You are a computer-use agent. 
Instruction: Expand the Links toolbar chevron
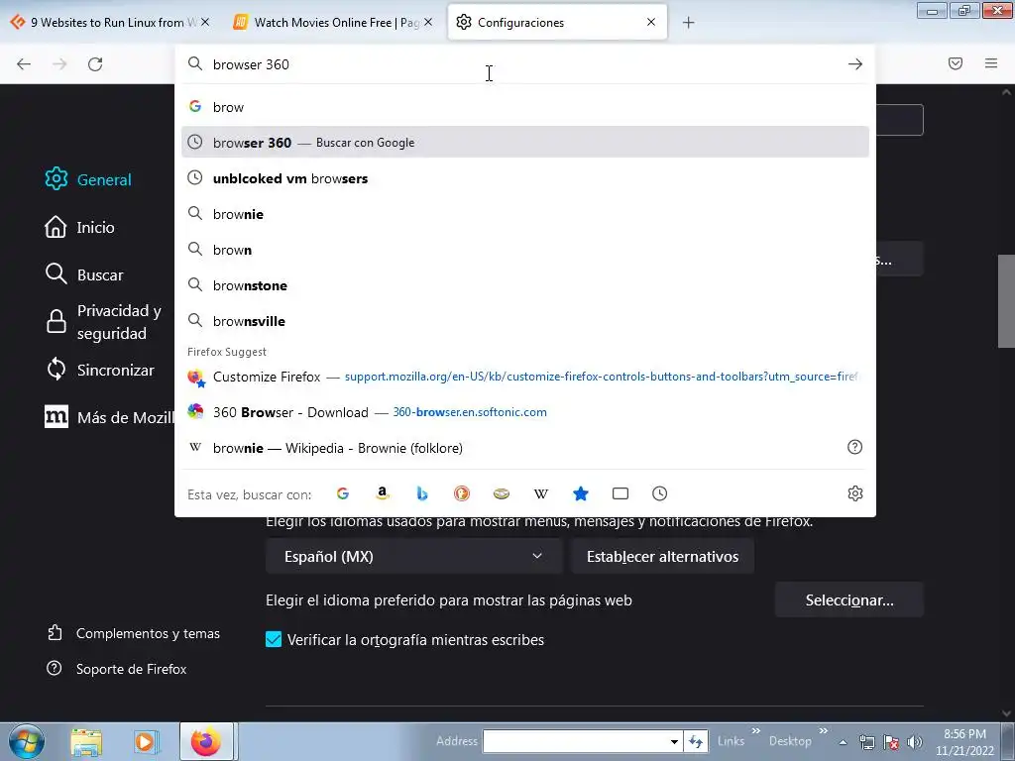click(755, 731)
